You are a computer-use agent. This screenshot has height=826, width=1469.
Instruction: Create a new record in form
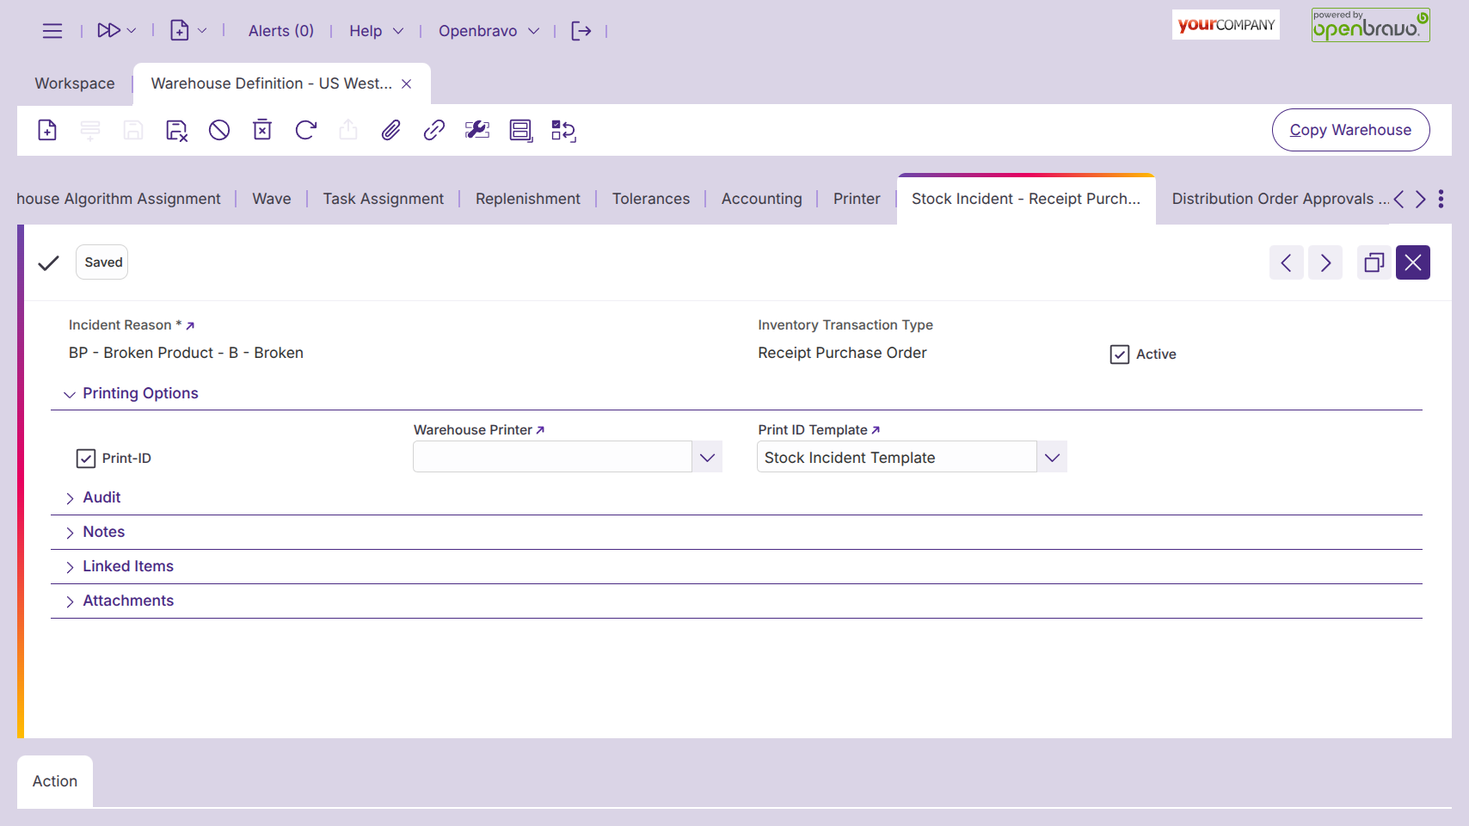(x=47, y=130)
